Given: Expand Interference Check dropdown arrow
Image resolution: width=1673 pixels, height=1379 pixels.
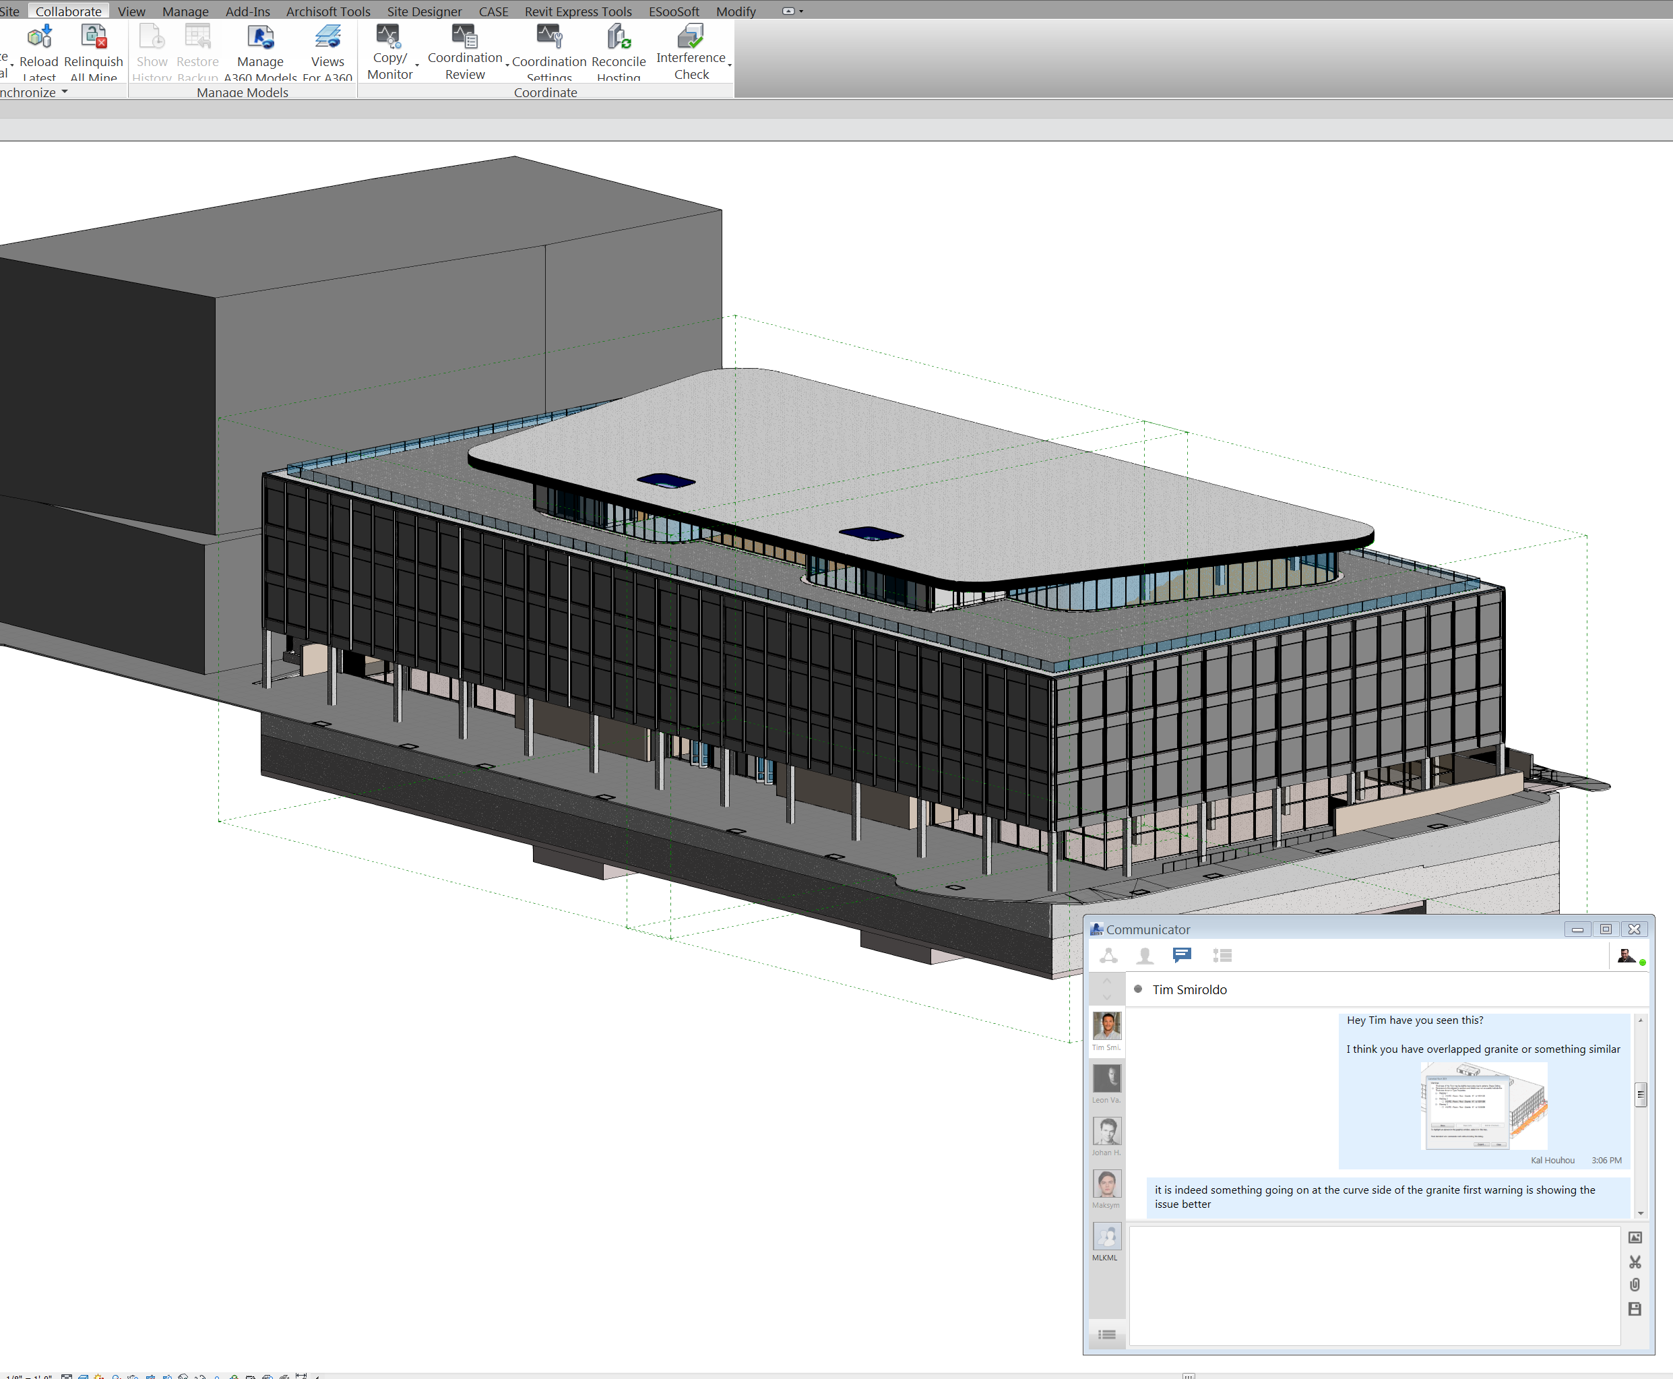Looking at the screenshot, I should pos(729,65).
